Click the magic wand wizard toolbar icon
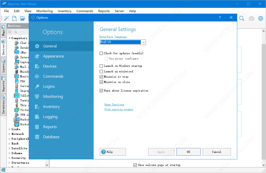Screen dimensions: 266x173 [7, 18]
